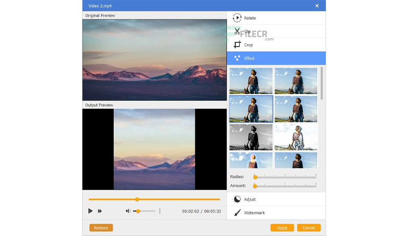Click the fast-forward double arrow button
408x236 pixels.
coord(100,211)
